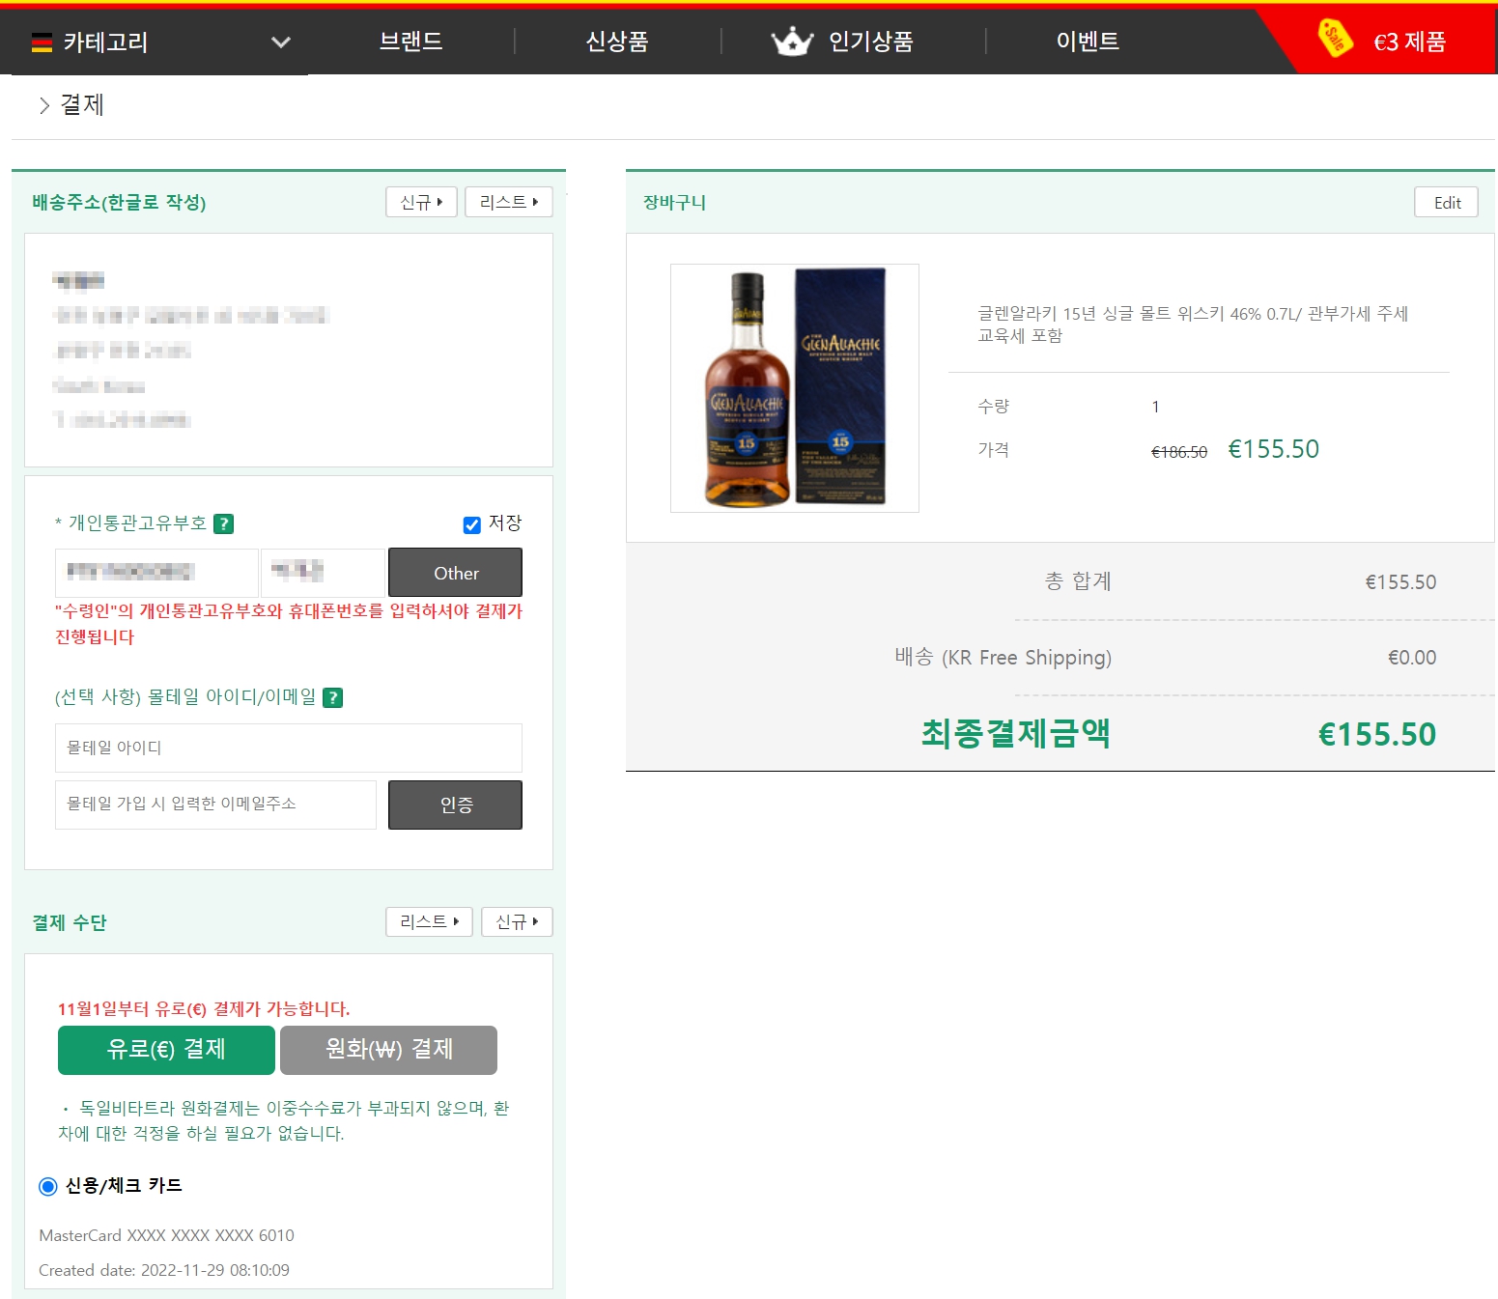Viewport: 1498px width, 1299px height.
Task: Open the 인기상품 menu item
Action: point(870,42)
